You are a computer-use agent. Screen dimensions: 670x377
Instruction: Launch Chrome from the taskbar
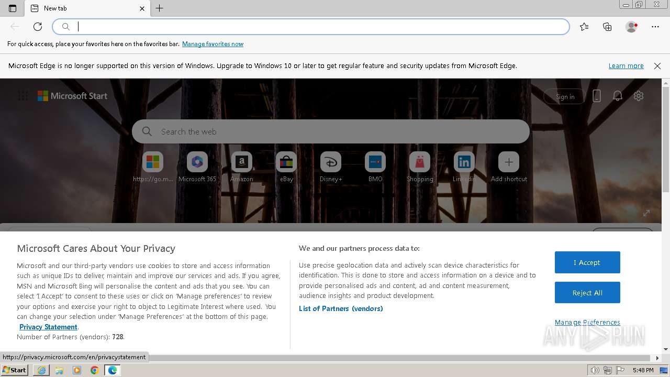95,370
